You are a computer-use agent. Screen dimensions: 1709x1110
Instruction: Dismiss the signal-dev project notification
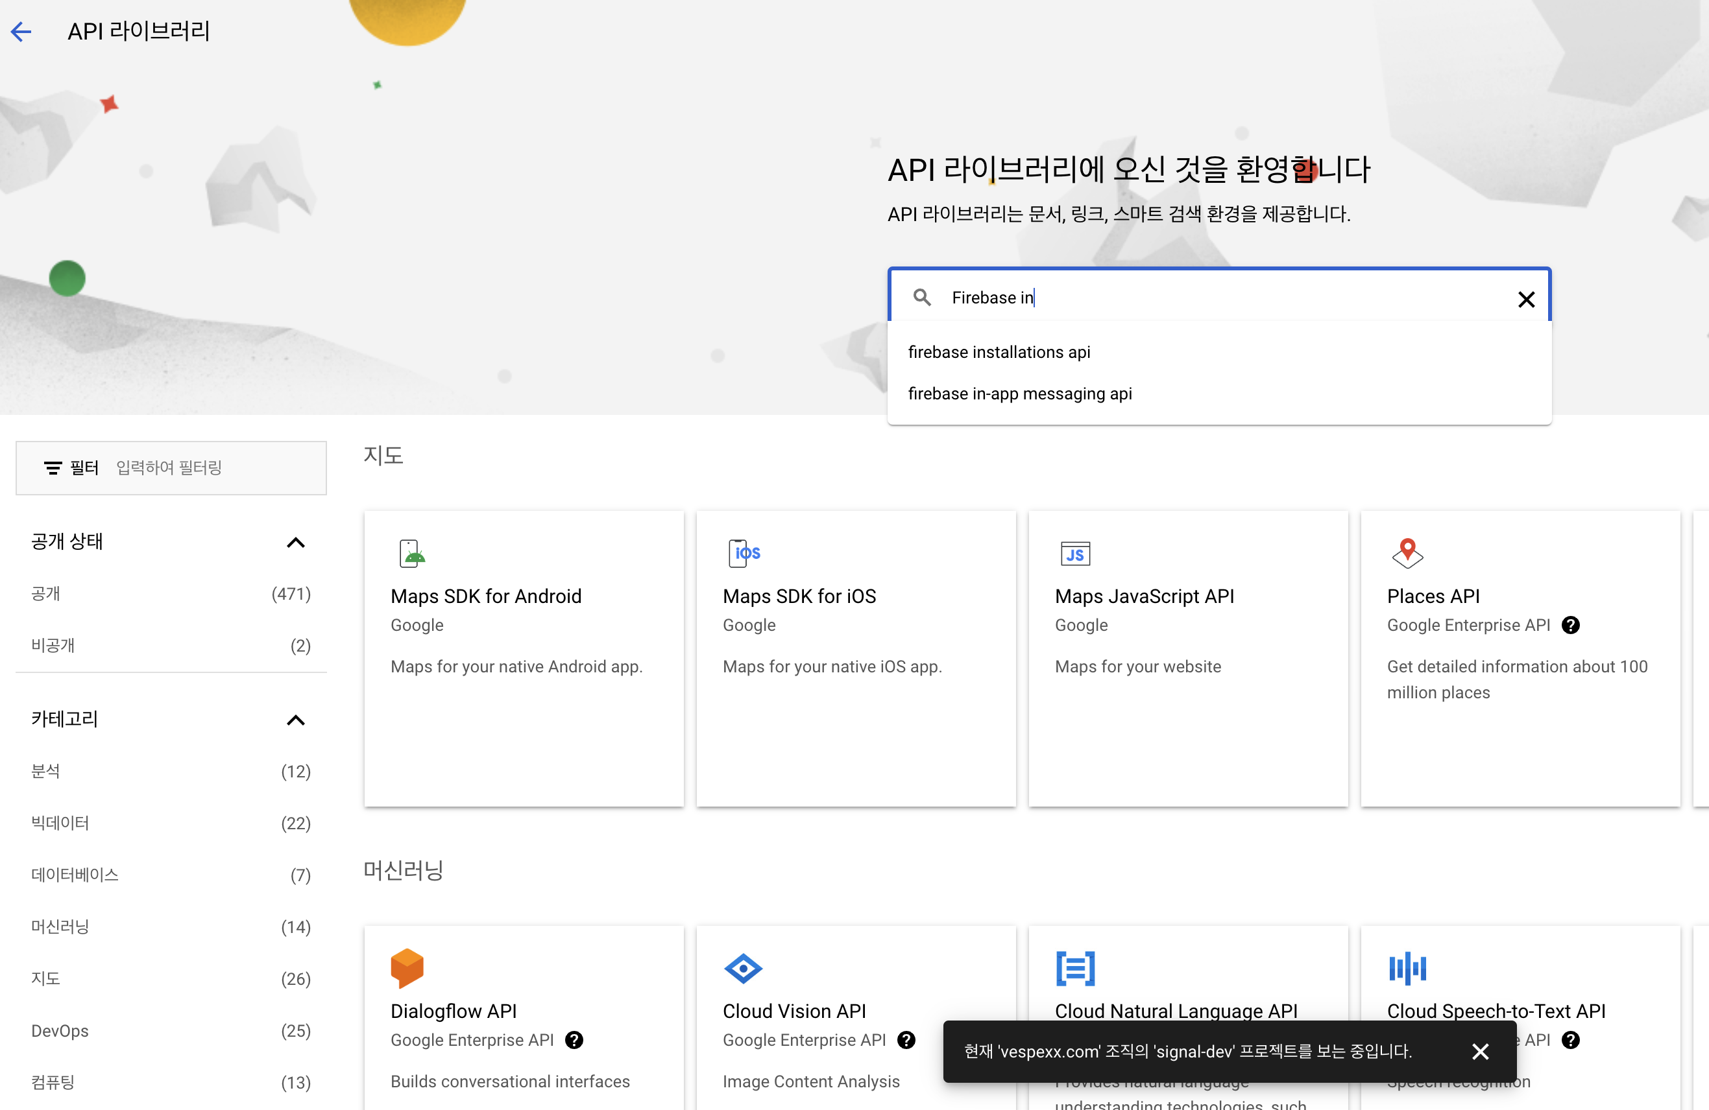1480,1051
